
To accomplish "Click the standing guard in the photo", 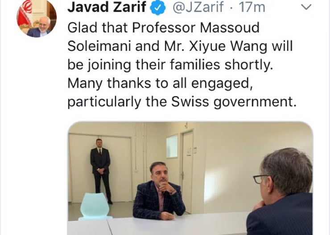I will point(101,171).
